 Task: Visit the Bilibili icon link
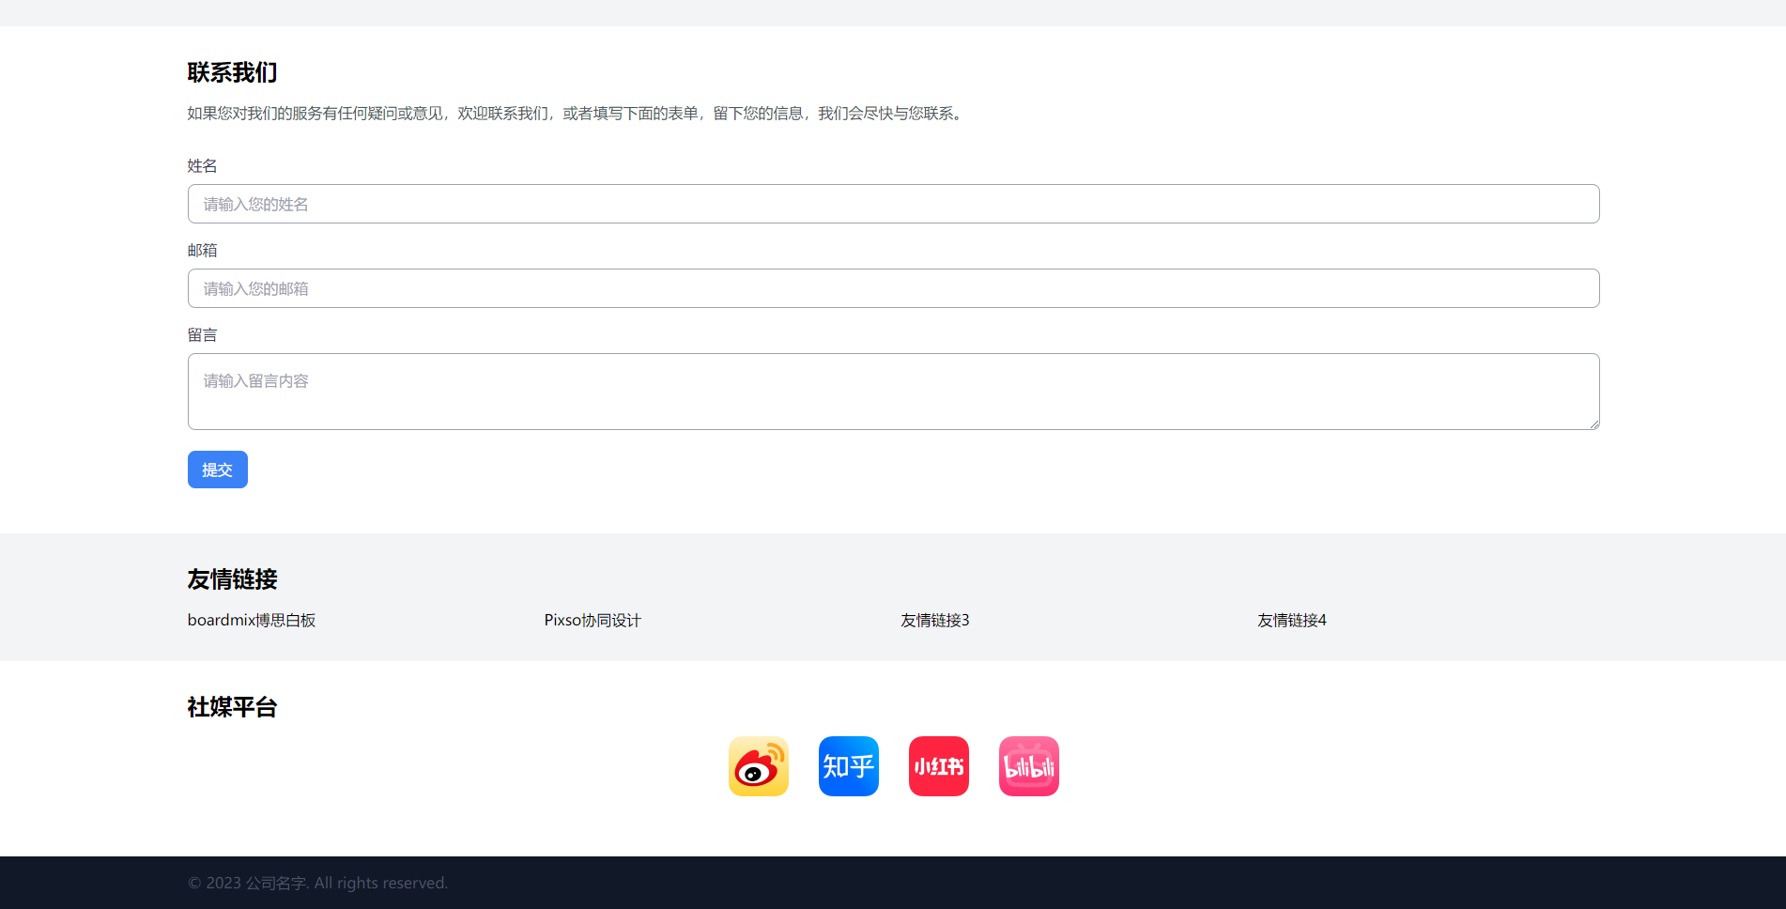[1028, 766]
